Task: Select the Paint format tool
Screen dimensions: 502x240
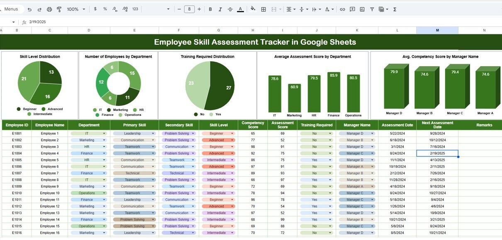Action: (x=59, y=9)
